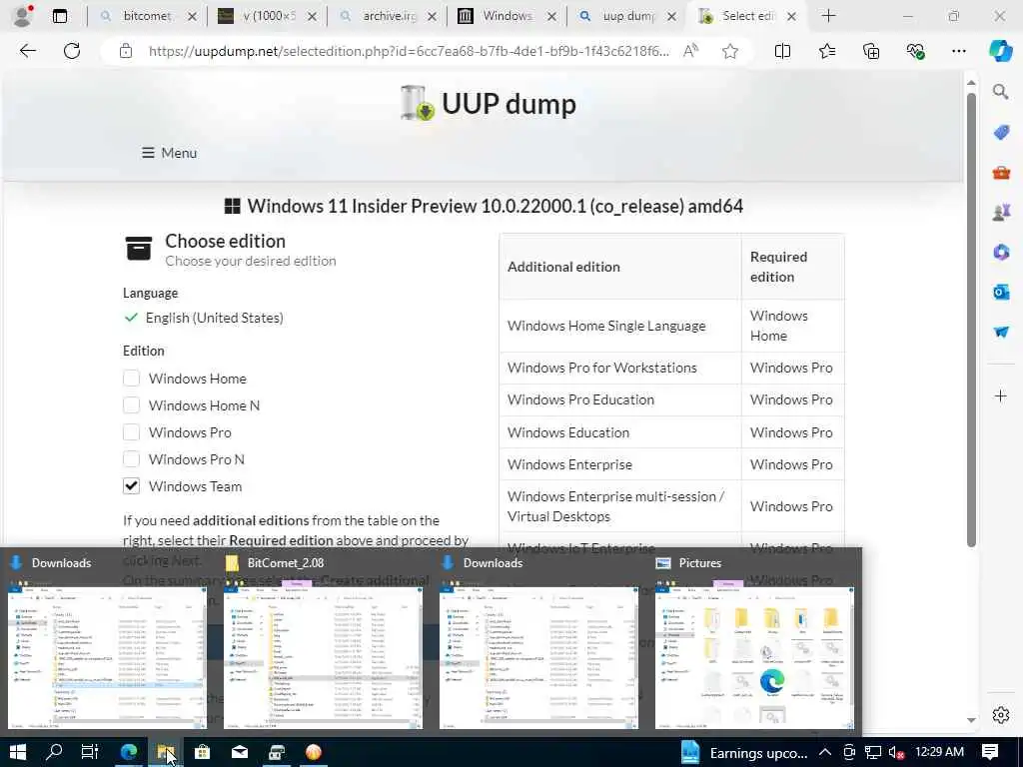This screenshot has width=1023, height=767.
Task: Select Windows Enterprise table cell
Action: [x=619, y=464]
